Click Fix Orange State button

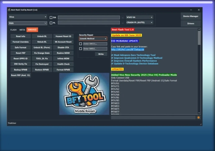point(42,53)
